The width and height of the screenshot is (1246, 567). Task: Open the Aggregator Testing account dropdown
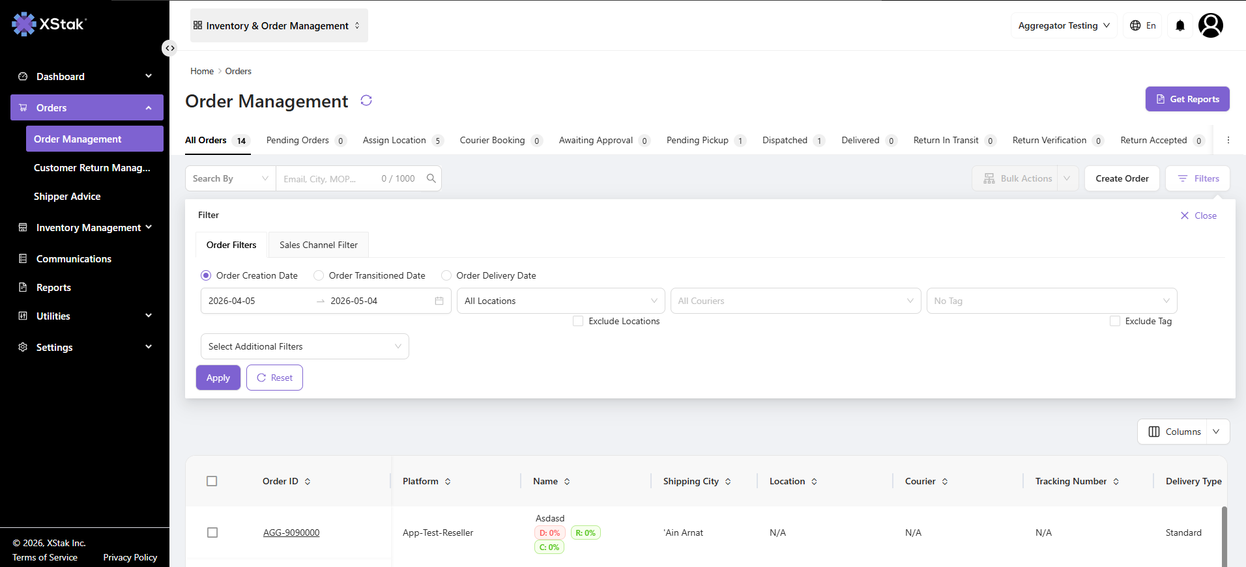[1064, 25]
